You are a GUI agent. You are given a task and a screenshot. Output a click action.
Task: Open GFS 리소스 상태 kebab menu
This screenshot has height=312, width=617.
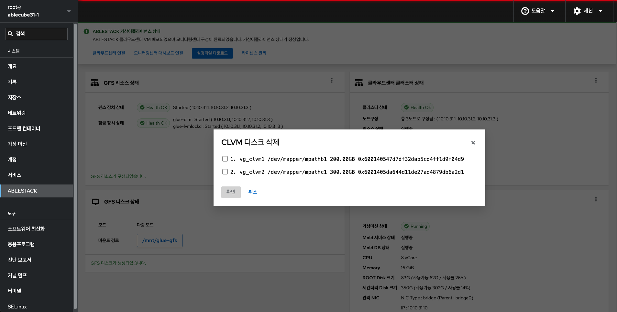pos(332,81)
